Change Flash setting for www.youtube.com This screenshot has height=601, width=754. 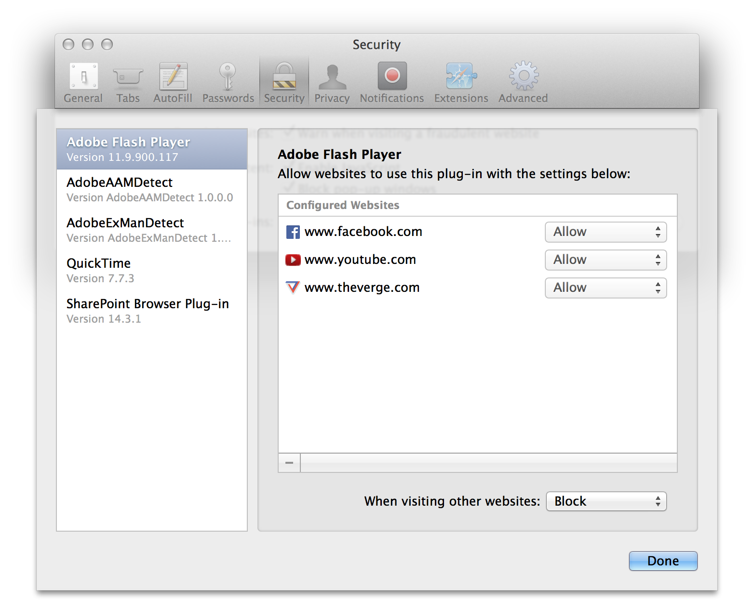point(606,260)
